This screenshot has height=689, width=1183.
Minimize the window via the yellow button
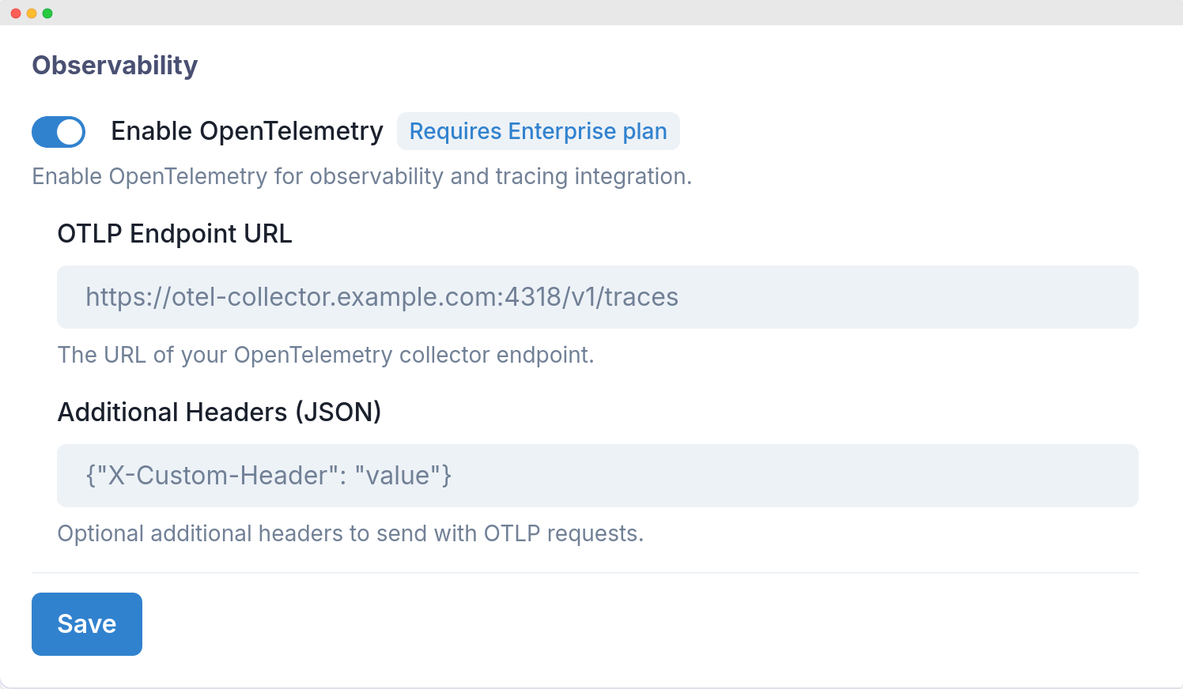click(x=33, y=12)
